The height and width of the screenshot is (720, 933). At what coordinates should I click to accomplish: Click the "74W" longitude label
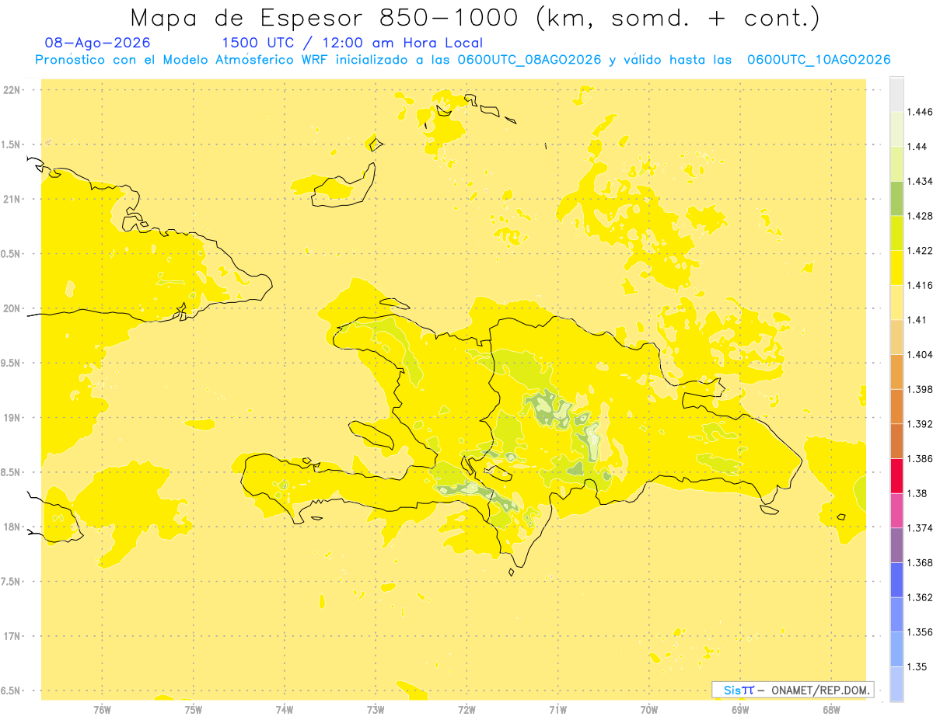(x=285, y=710)
